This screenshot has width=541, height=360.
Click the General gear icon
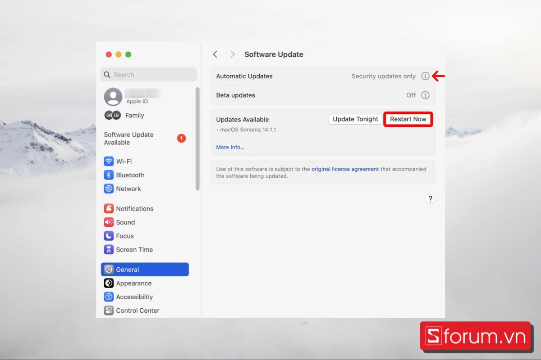[109, 270]
